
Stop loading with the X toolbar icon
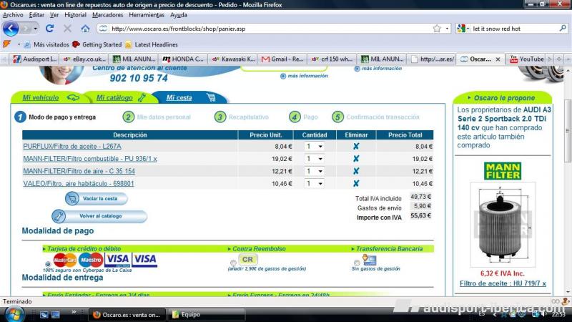click(x=67, y=29)
